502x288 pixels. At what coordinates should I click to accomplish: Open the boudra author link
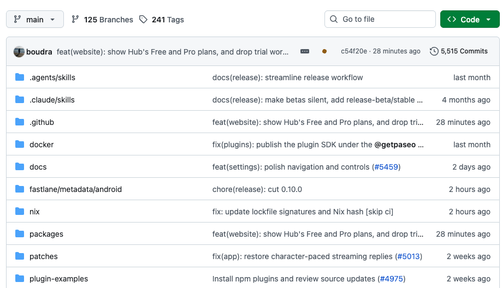tap(39, 52)
